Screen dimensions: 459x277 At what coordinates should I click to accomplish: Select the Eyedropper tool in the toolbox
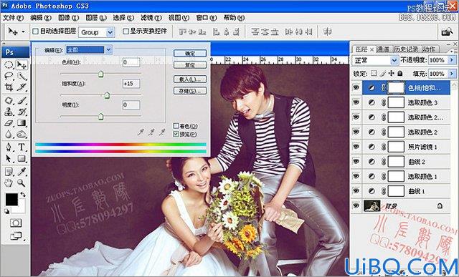pyautogui.click(x=22, y=172)
